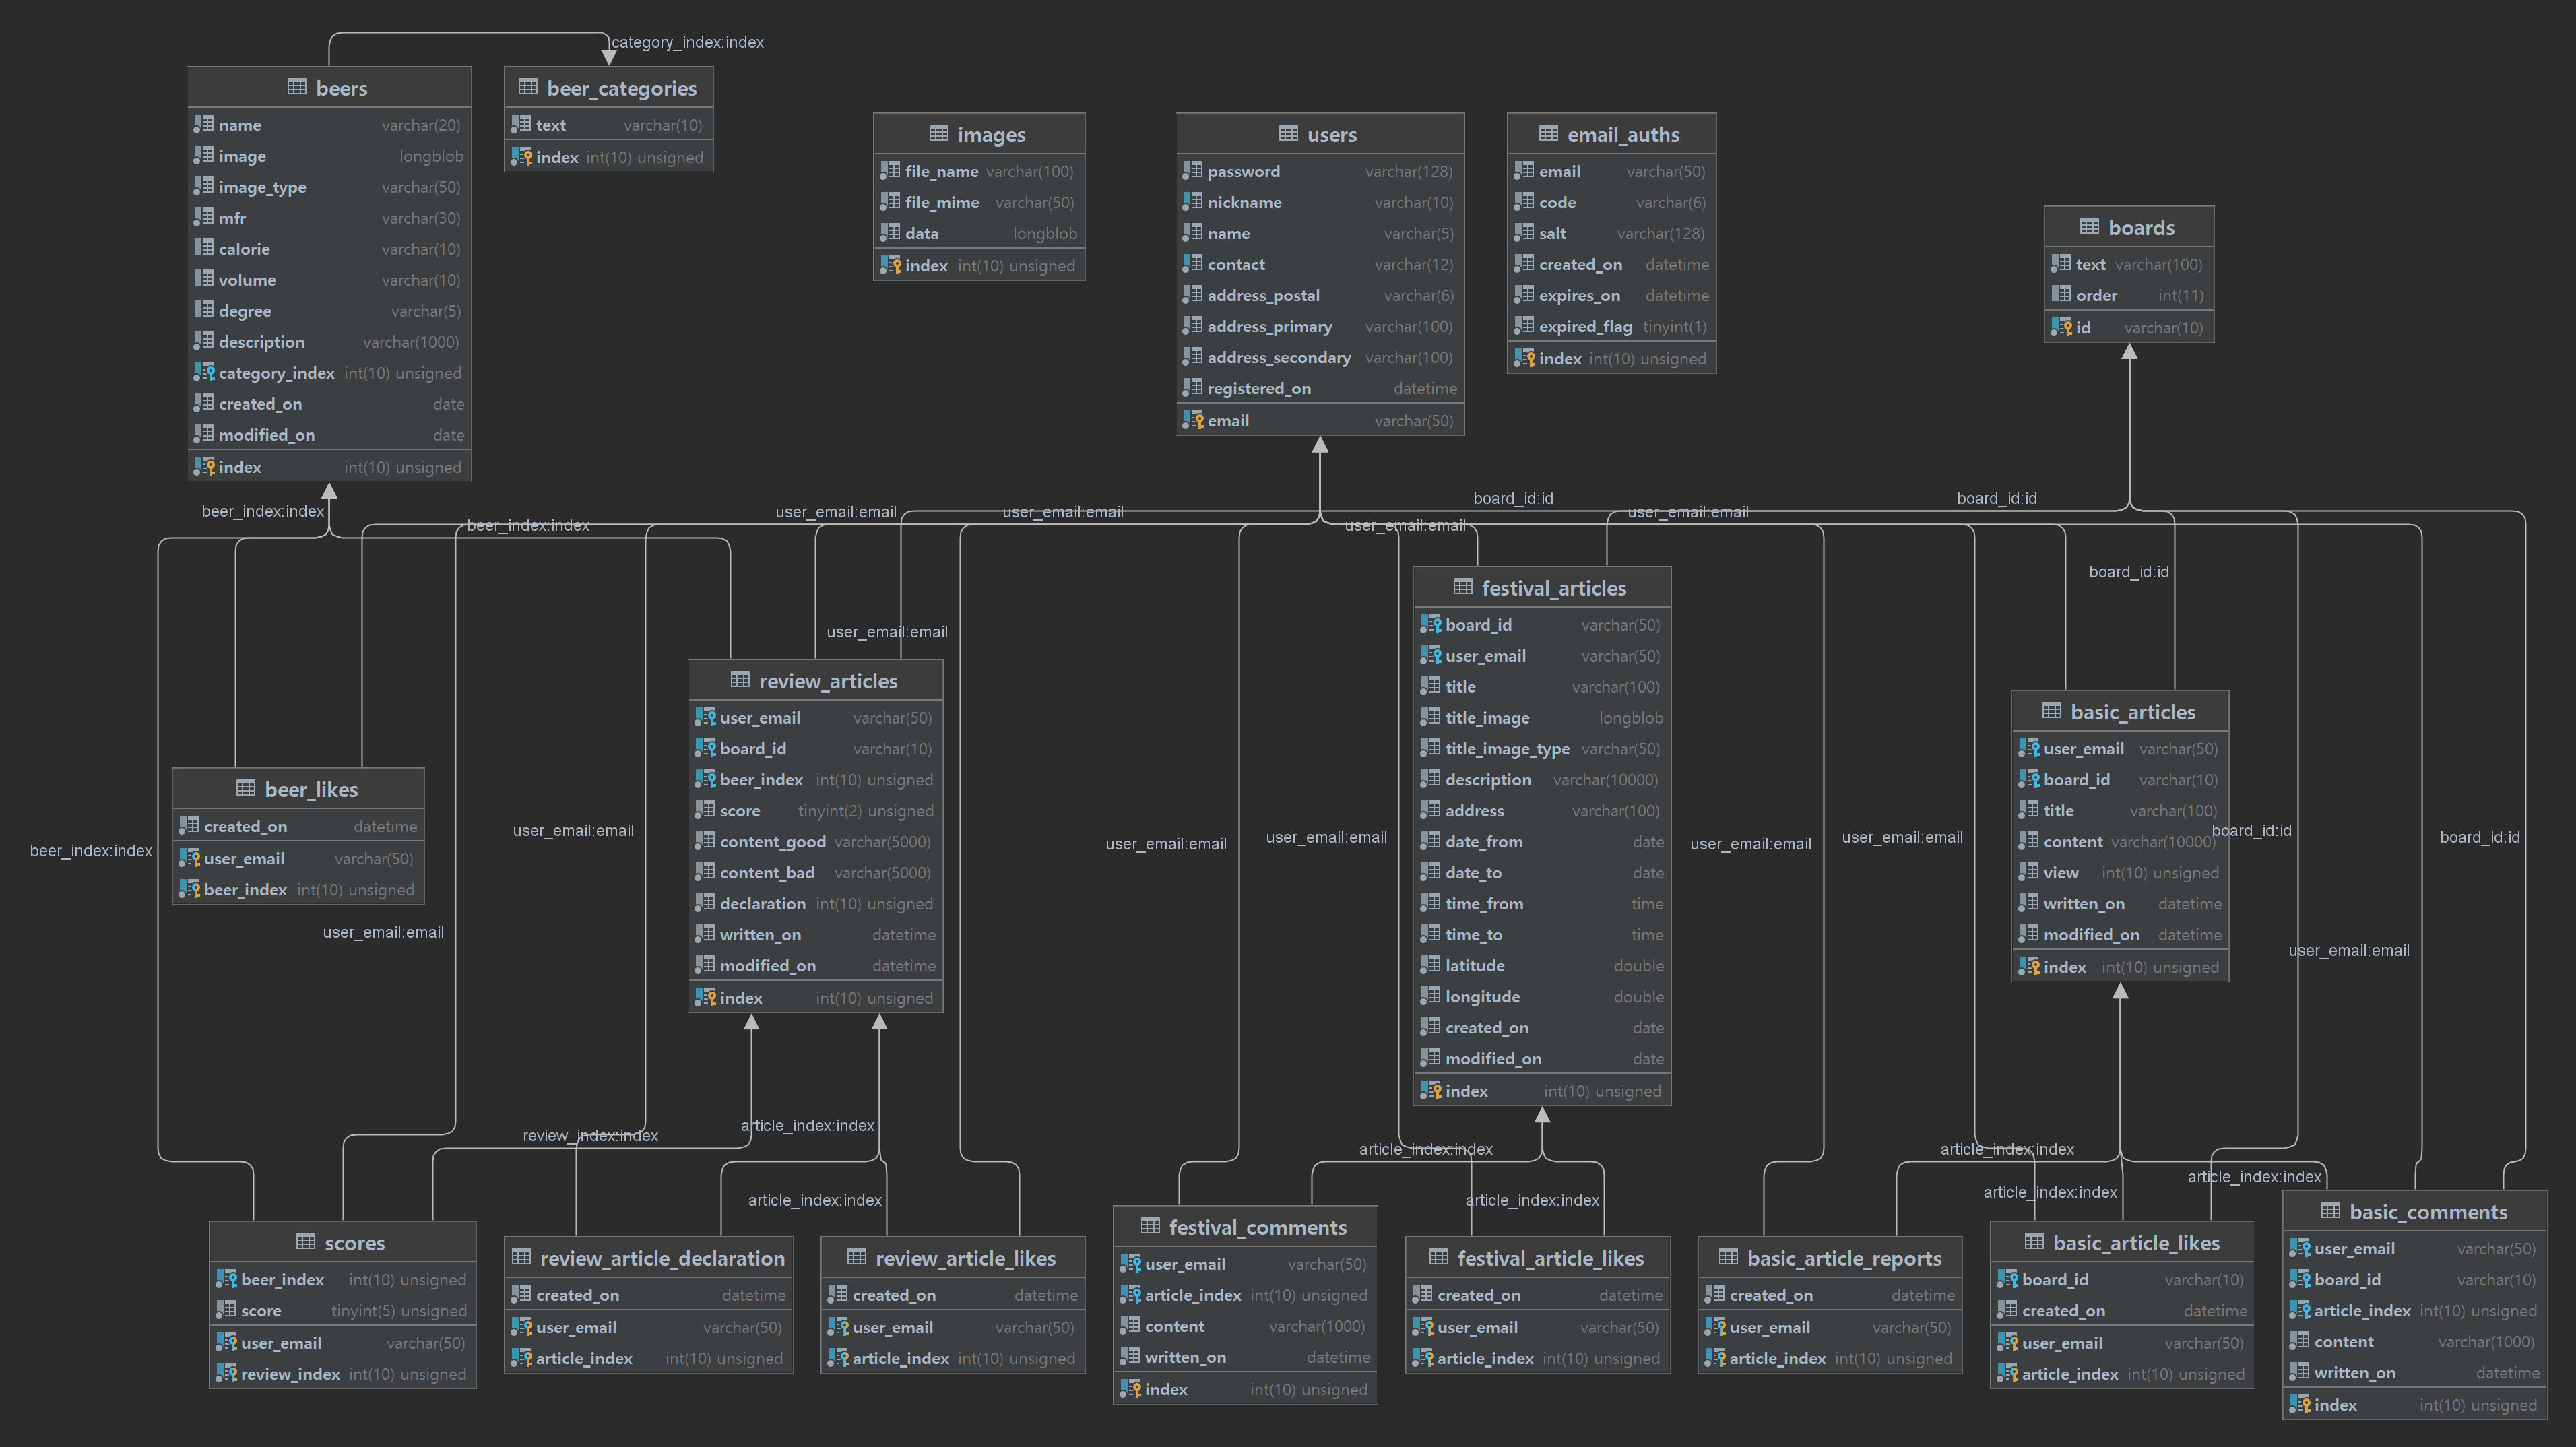Image resolution: width=2576 pixels, height=1447 pixels.
Task: Select the basic_article_likes table title
Action: (x=2137, y=1242)
